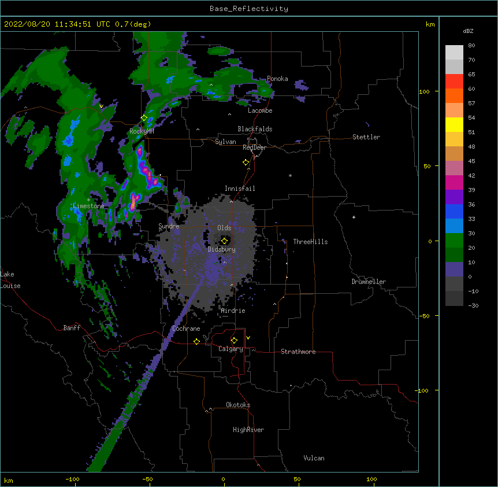498x487 pixels.
Task: Click the Calgary city label
Action: pyautogui.click(x=231, y=349)
